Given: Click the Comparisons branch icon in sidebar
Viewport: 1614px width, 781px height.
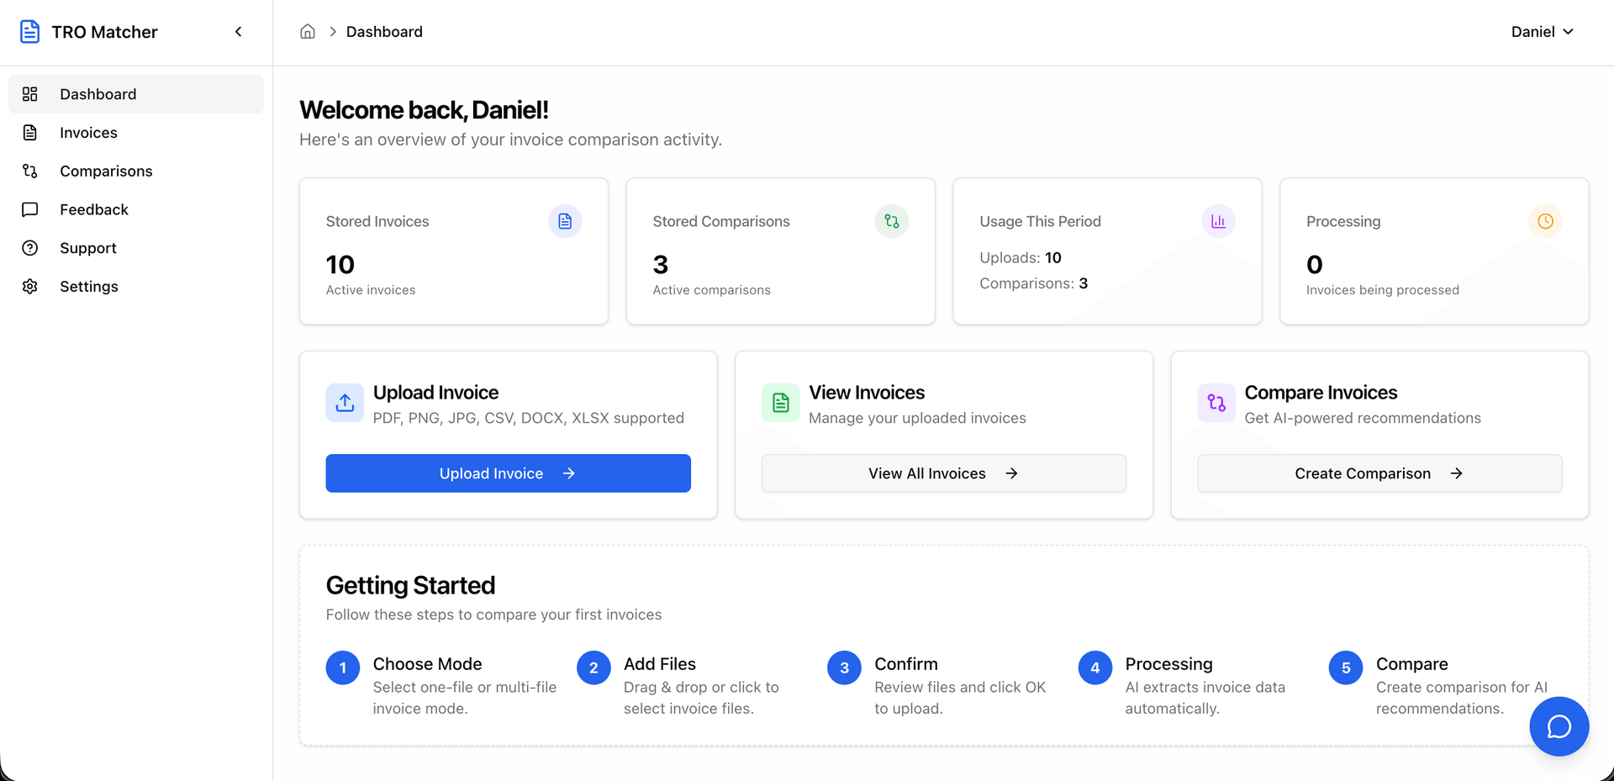Looking at the screenshot, I should (30, 171).
